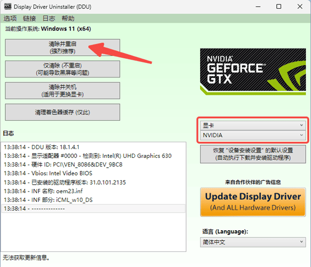This screenshot has width=311, height=267.
Task: Open the 链接 menu
Action: [x=30, y=19]
